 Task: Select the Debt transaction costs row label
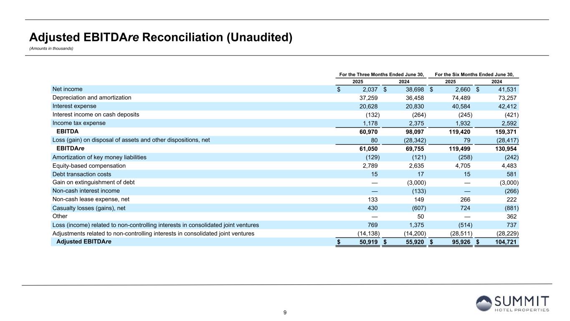pos(82,174)
